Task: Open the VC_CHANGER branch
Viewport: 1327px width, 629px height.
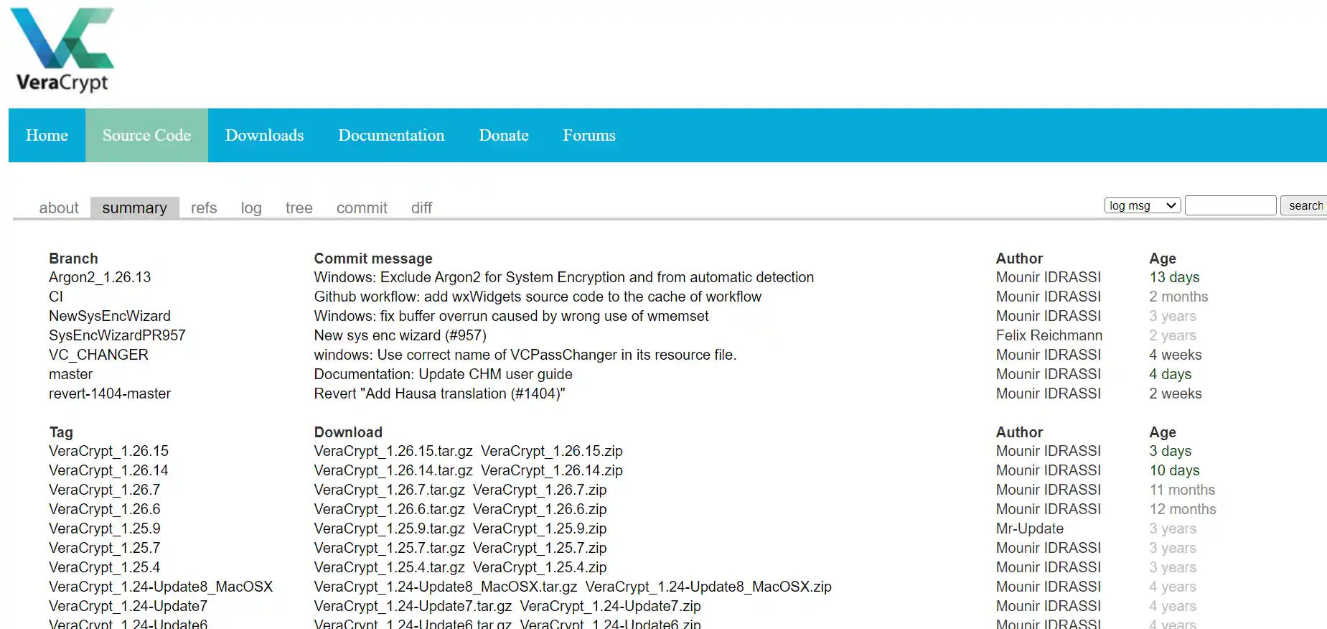Action: pos(98,355)
